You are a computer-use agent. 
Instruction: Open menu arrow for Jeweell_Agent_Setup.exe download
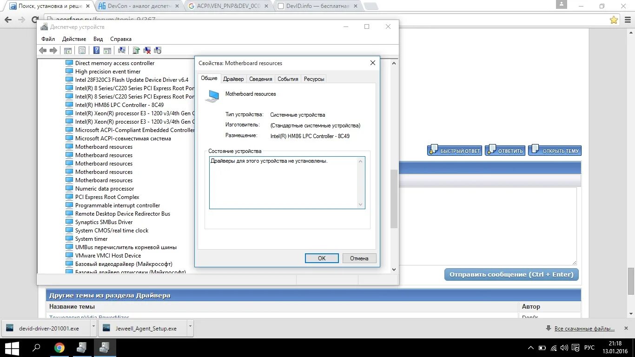pyautogui.click(x=190, y=327)
